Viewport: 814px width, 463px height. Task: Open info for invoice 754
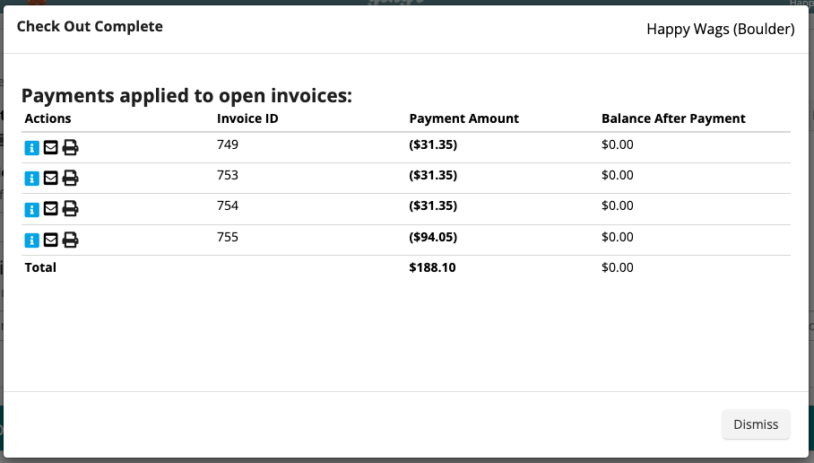[31, 209]
